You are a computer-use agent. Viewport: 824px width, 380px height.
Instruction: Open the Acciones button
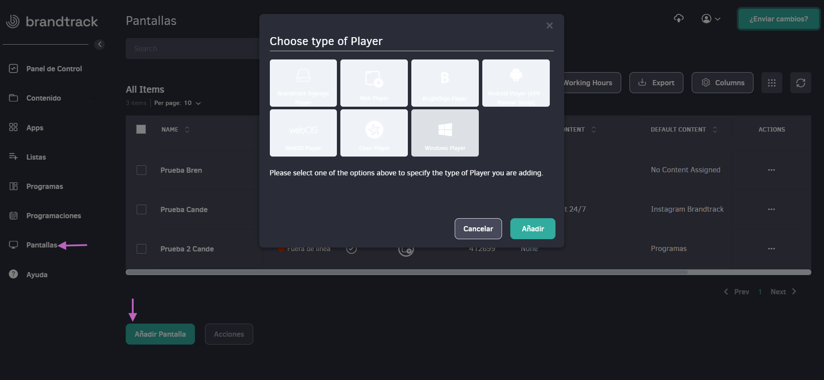[229, 334]
